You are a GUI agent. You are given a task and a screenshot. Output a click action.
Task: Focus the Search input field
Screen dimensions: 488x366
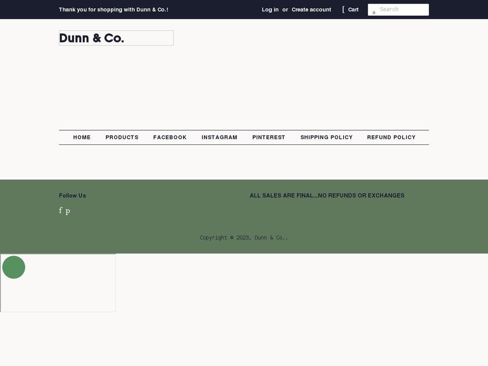(x=398, y=10)
